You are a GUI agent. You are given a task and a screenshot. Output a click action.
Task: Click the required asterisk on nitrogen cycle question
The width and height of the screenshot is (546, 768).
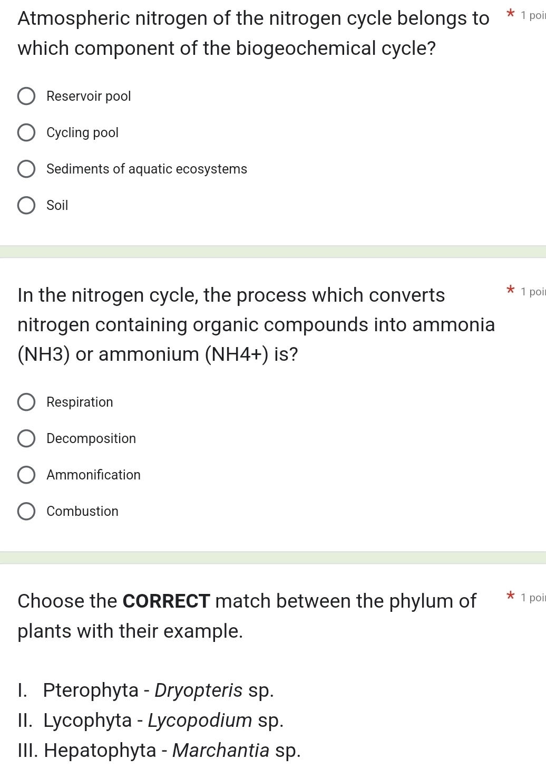pyautogui.click(x=509, y=291)
